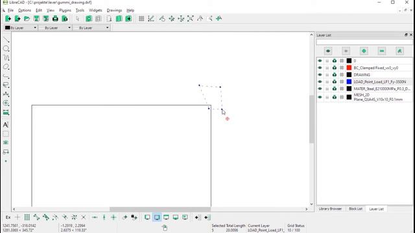The image size is (415, 233).
Task: Close the Layer List panel
Action: pos(410,35)
